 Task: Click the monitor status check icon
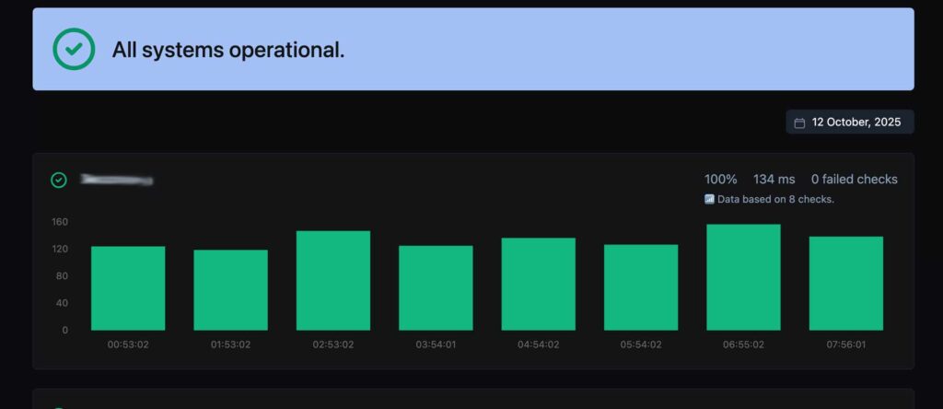pyautogui.click(x=58, y=180)
